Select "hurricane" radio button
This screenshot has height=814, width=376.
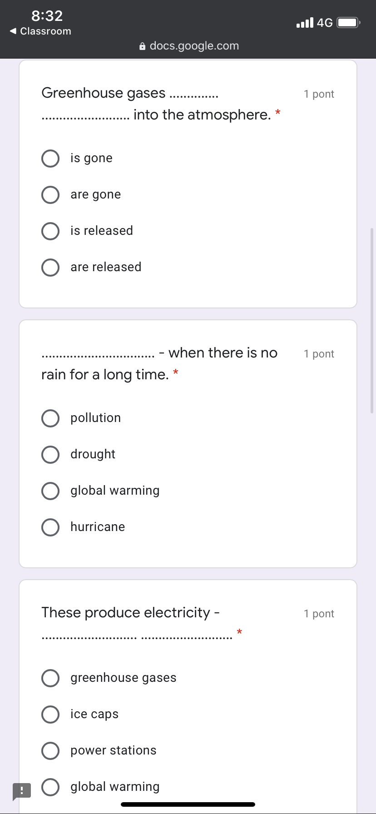coord(50,527)
